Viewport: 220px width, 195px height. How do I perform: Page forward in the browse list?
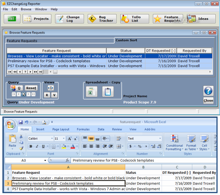(35, 72)
